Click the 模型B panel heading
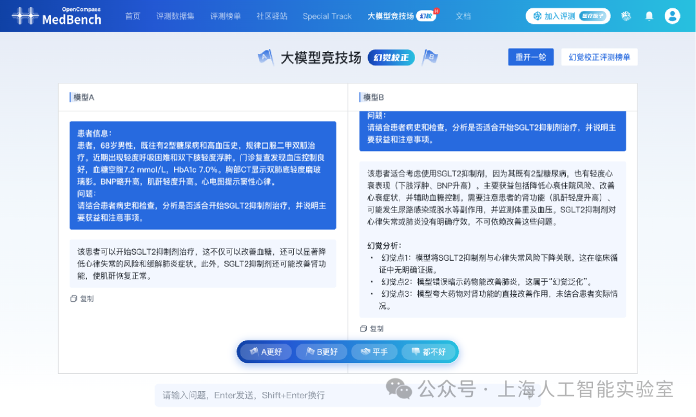Image resolution: width=696 pixels, height=417 pixels. tap(373, 97)
